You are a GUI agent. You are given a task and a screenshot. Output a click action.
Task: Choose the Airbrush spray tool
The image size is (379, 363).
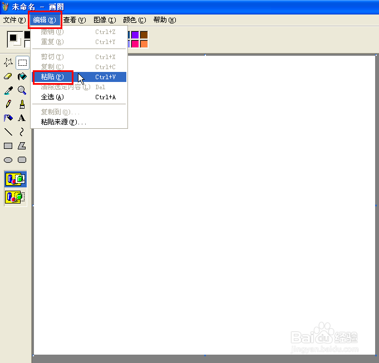coord(8,118)
